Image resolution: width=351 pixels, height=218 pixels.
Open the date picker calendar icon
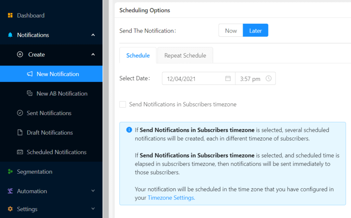pyautogui.click(x=228, y=78)
